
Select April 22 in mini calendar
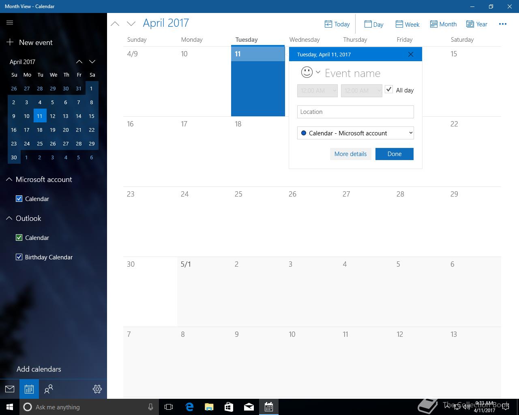coord(92,130)
